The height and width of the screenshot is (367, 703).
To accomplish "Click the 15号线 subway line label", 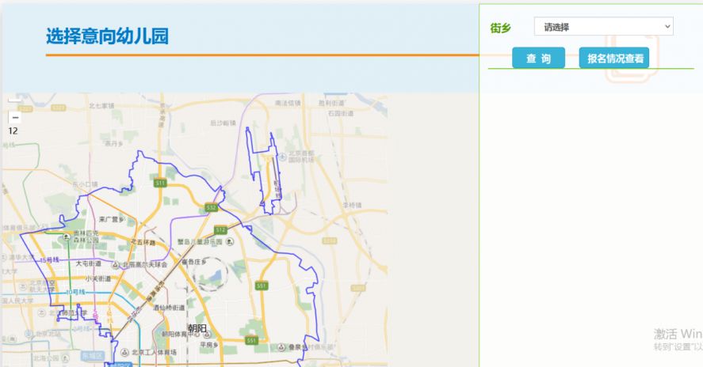I will tap(50, 259).
